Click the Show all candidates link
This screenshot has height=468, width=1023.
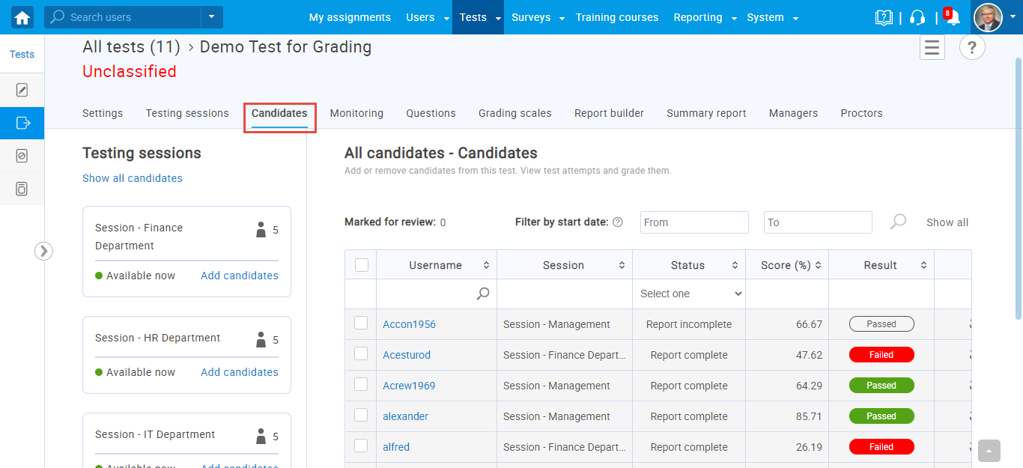[x=133, y=178]
